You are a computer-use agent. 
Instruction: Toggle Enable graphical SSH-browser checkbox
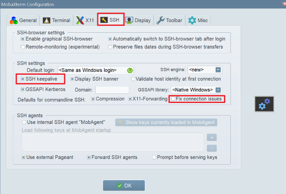pyautogui.click(x=22, y=39)
